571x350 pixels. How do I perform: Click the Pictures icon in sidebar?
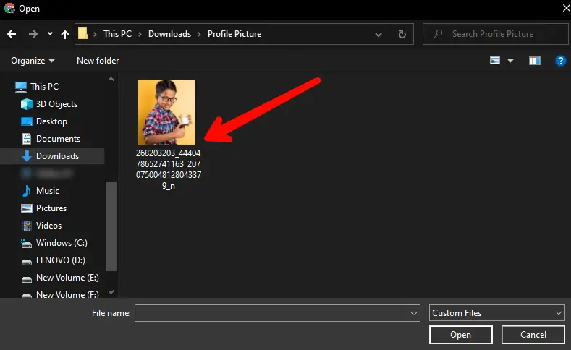(27, 208)
